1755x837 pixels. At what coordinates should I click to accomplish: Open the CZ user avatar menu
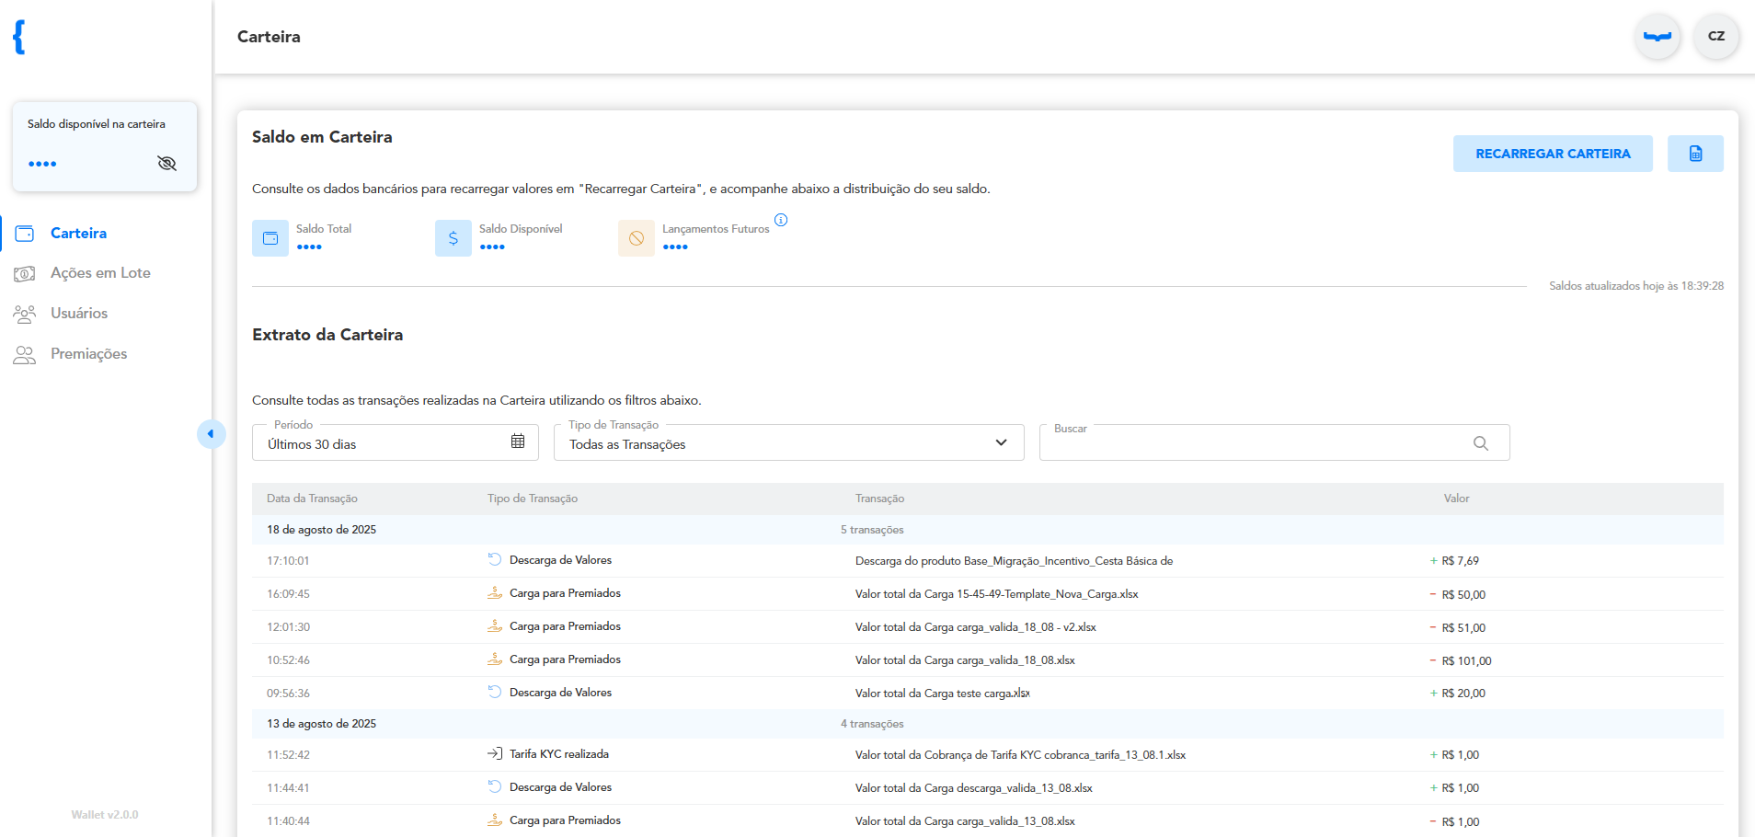pyautogui.click(x=1716, y=37)
